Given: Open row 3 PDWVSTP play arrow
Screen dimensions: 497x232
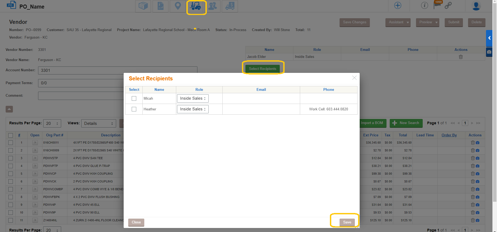Looking at the screenshot, I should click(x=35, y=158).
